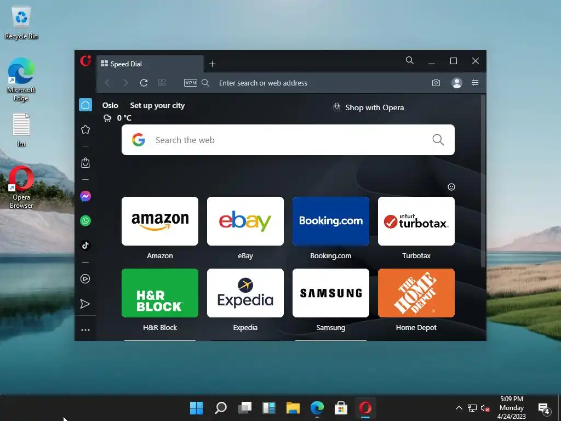This screenshot has height=421, width=561.
Task: Open Messenger in the sidebar
Action: [85, 196]
